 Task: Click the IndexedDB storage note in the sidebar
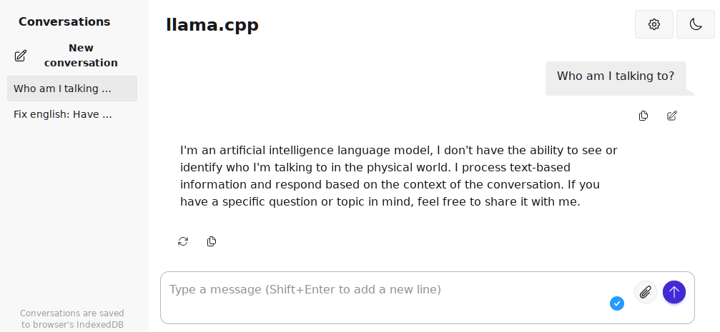click(72, 319)
